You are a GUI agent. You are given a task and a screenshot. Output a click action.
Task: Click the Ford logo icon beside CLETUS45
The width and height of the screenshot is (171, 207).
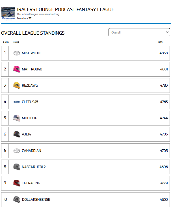17,102
